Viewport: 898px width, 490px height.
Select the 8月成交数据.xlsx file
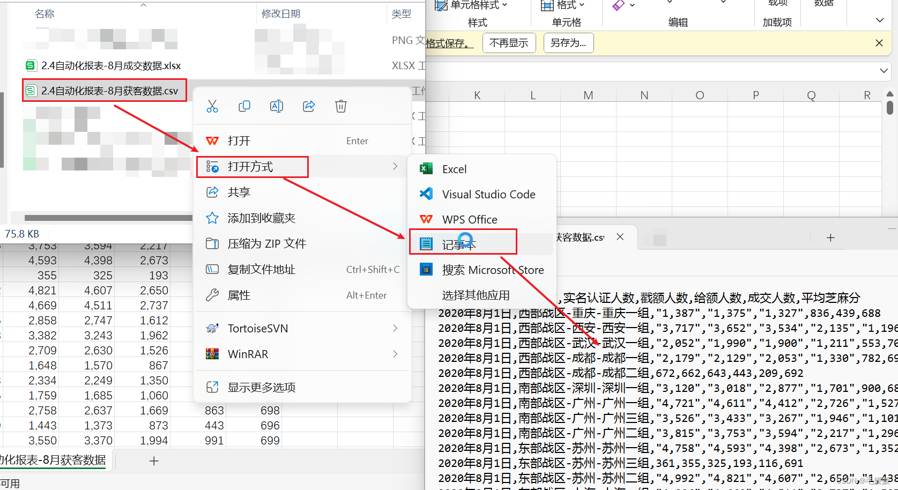click(103, 65)
